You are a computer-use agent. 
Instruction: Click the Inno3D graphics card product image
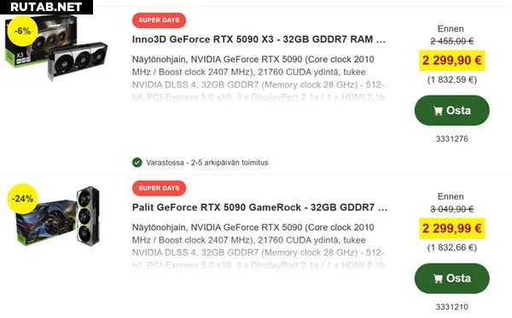57,48
